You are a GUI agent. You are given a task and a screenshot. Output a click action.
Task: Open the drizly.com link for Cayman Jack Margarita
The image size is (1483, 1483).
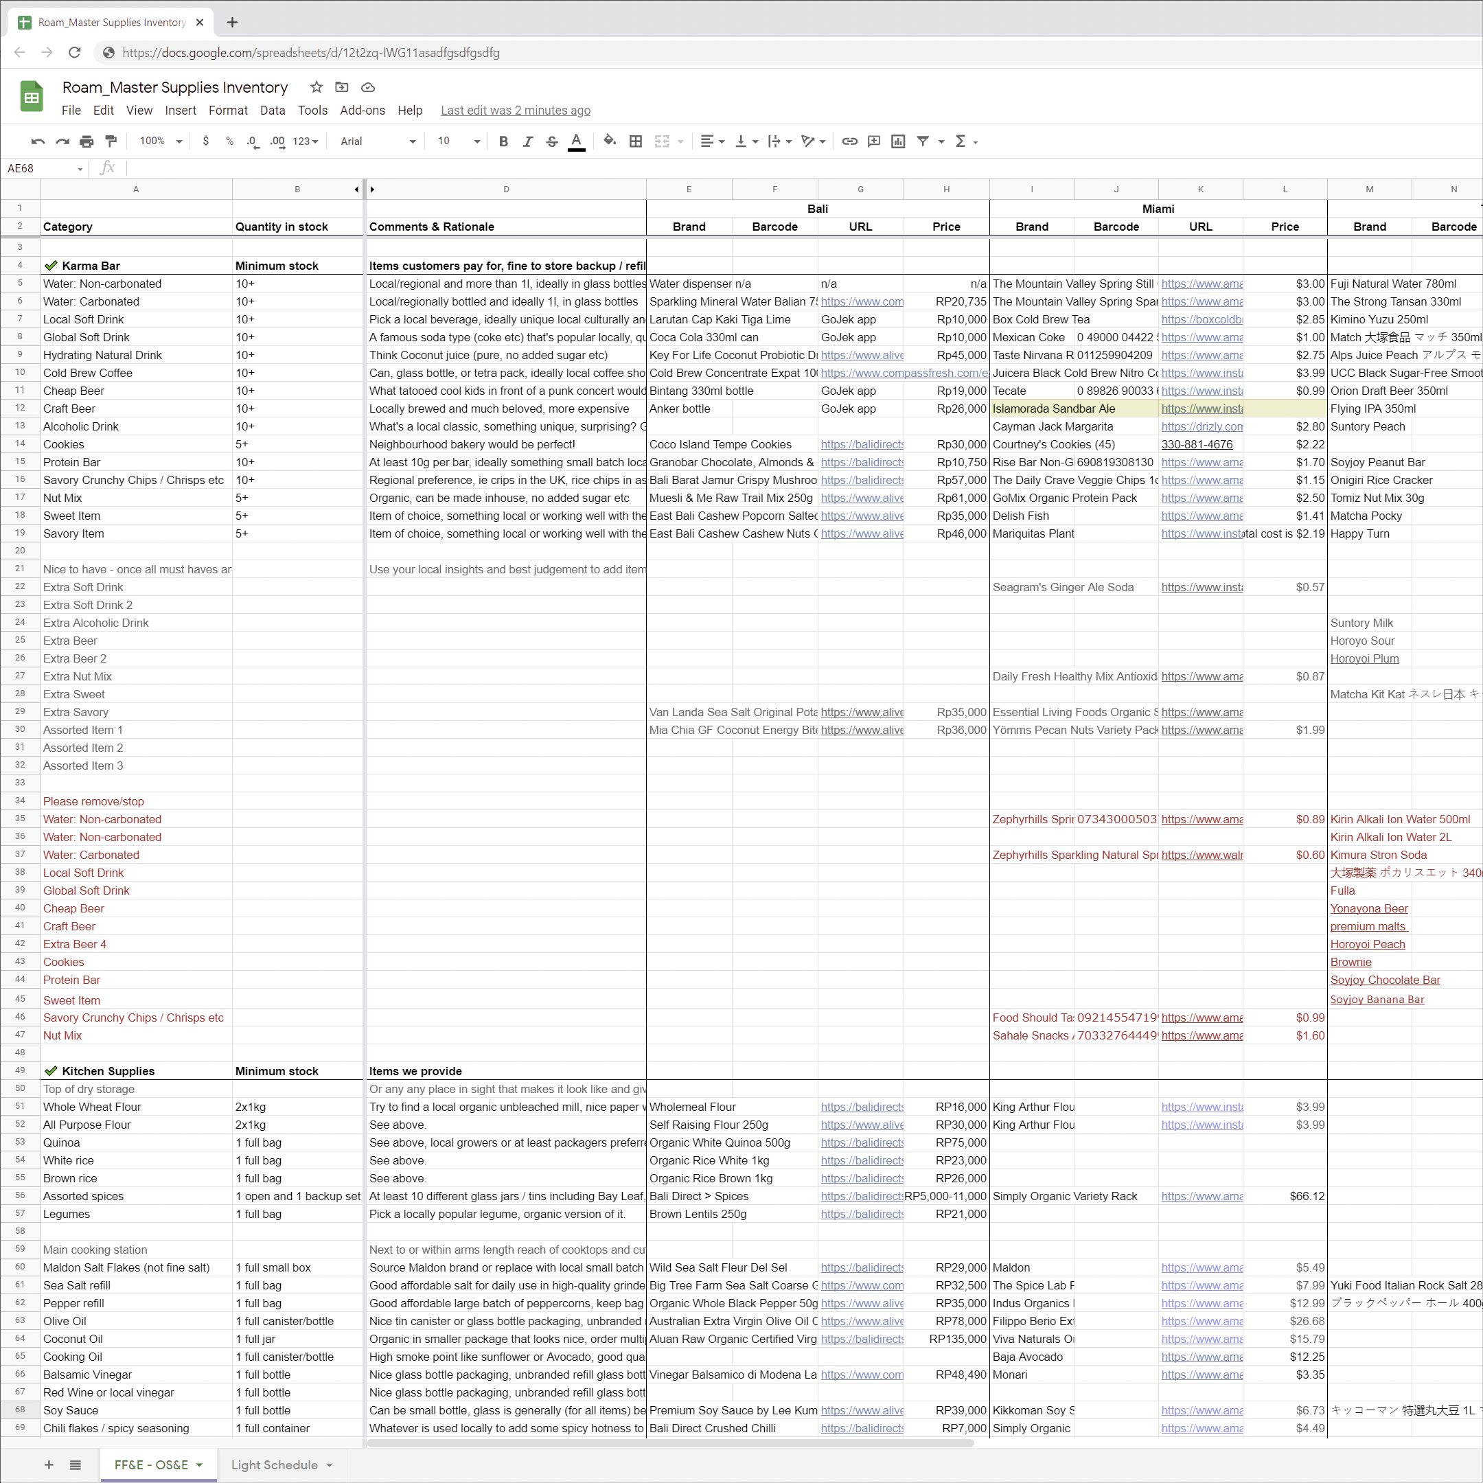[1202, 427]
